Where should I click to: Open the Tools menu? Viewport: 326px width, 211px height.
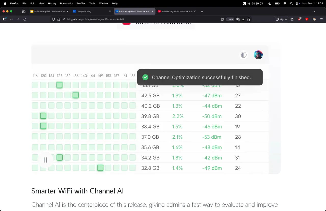(x=92, y=3)
